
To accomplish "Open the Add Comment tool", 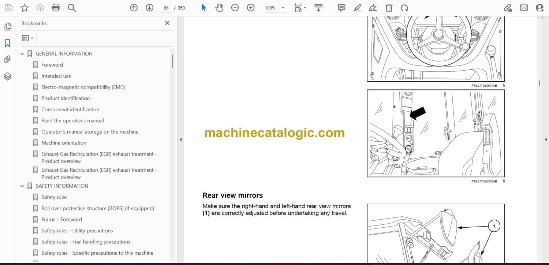I will pyautogui.click(x=341, y=8).
